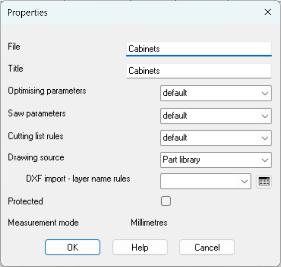
Task: Click the DXF import - layer name rules label
Action: [x=78, y=179]
